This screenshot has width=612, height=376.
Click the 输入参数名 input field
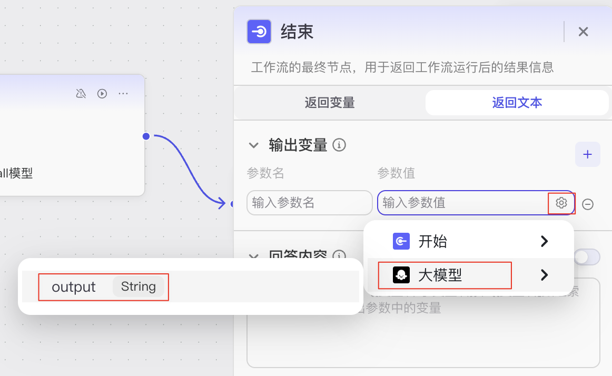310,203
